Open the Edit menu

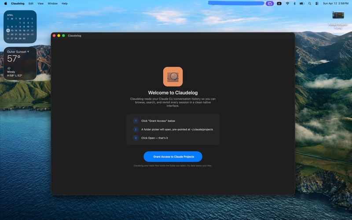[x=31, y=4]
